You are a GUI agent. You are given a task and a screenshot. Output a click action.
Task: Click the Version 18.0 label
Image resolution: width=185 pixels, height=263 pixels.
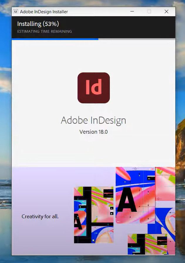[93, 132]
